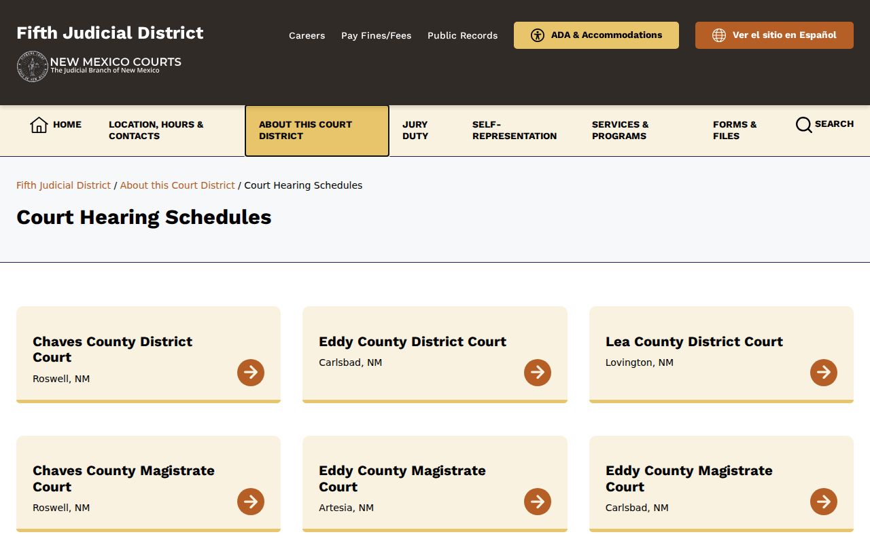Click the Chaves County District Court title
Viewport: 870px width, 543px height.
click(x=113, y=350)
